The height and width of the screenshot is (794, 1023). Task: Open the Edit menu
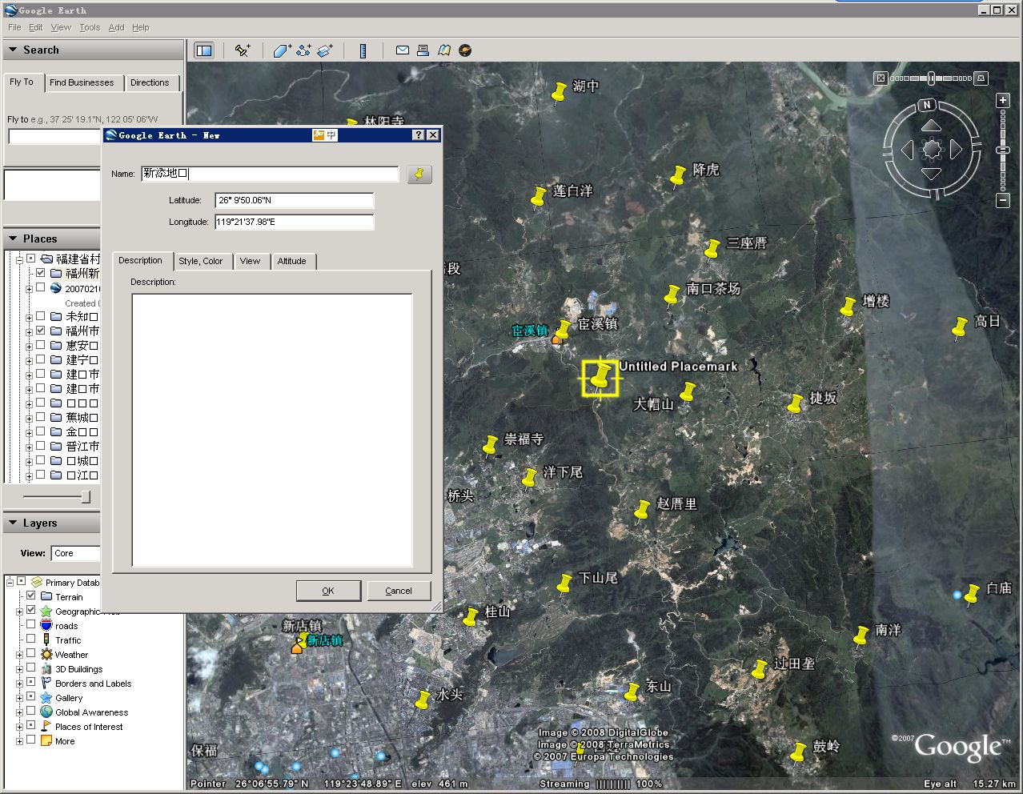tap(36, 27)
